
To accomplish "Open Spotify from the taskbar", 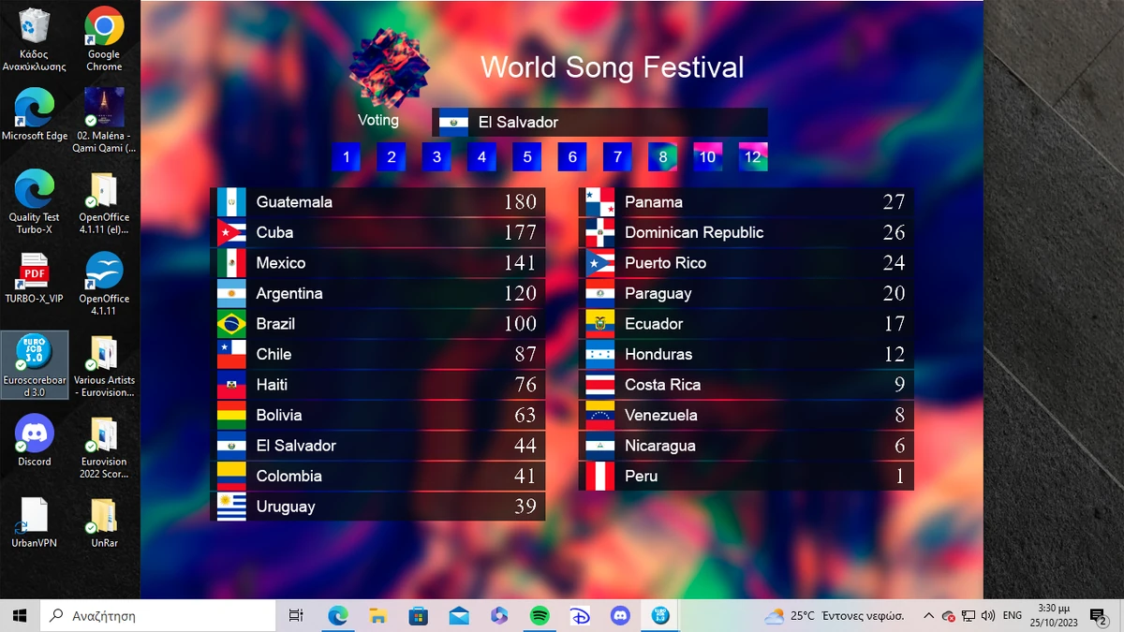I will click(539, 615).
